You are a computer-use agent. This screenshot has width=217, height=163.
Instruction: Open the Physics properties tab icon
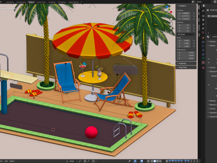pos(203,50)
